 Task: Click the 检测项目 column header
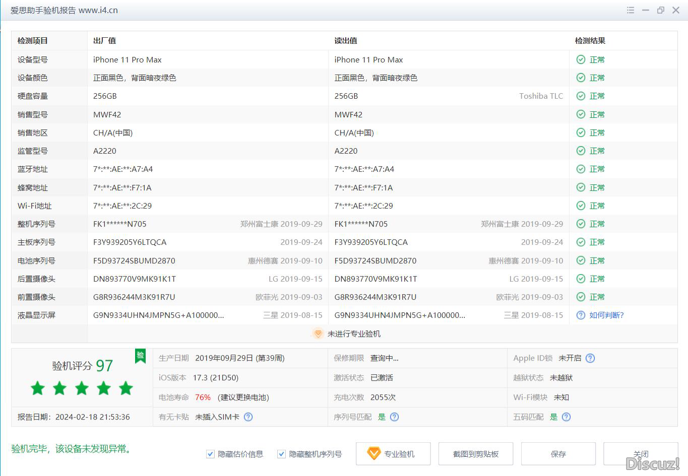point(32,41)
